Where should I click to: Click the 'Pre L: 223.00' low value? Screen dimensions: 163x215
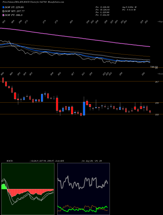(102, 12)
